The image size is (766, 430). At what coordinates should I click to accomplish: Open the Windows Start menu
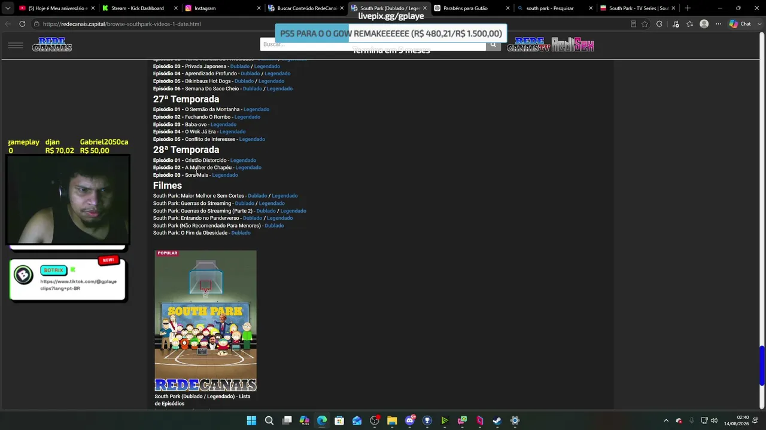click(251, 420)
